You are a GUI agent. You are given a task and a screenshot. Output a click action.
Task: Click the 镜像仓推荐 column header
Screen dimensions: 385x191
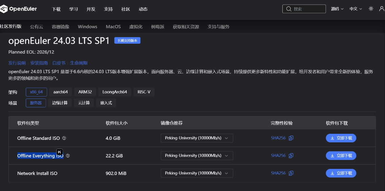click(171, 123)
